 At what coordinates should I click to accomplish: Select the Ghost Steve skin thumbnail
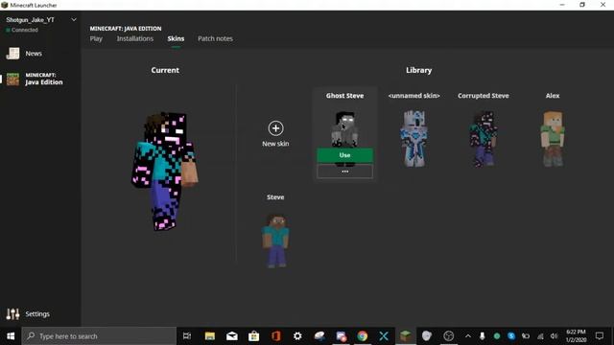point(344,129)
